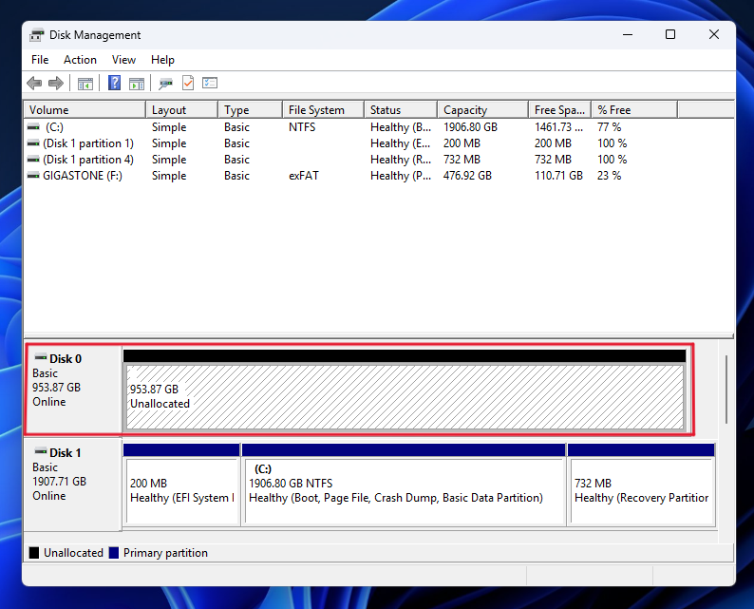This screenshot has height=609, width=754.
Task: Click the Healthy (P... status of GIGASTONE
Action: click(x=401, y=176)
